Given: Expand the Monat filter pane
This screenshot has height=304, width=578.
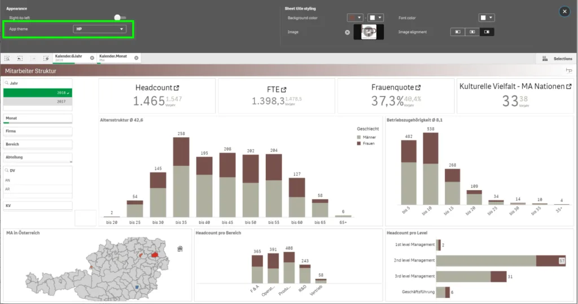Looking at the screenshot, I should pyautogui.click(x=38, y=118).
